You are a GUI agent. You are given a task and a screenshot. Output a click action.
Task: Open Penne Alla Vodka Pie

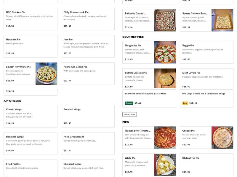pos(87,73)
